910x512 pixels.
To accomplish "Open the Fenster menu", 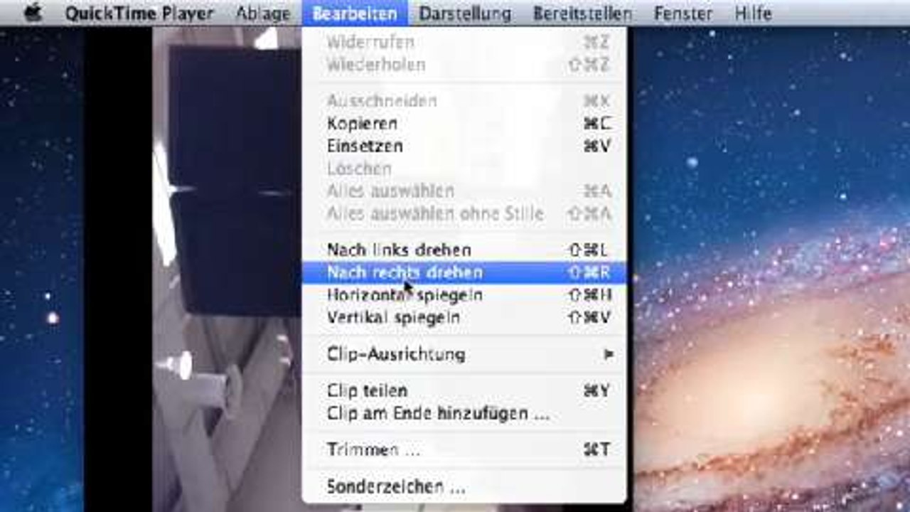I will 683,14.
